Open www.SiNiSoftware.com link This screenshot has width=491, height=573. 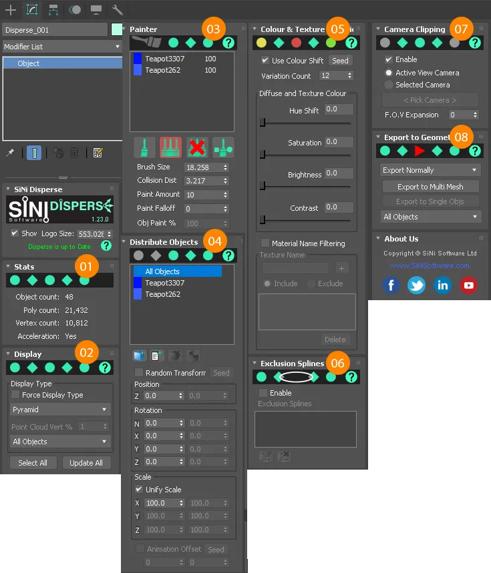click(x=430, y=265)
